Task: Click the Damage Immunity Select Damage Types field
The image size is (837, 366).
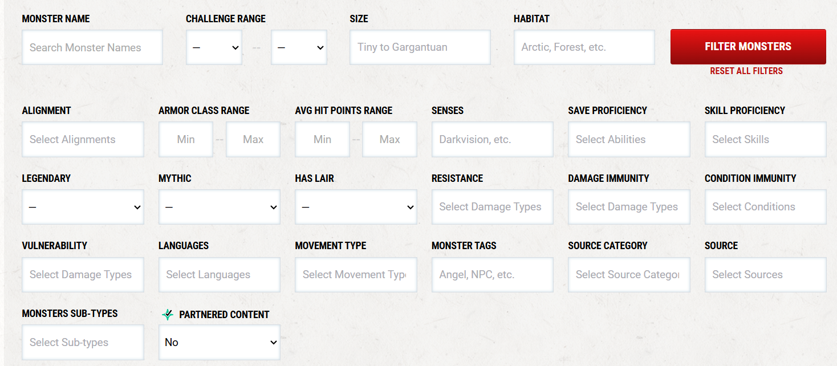Action: [x=629, y=207]
